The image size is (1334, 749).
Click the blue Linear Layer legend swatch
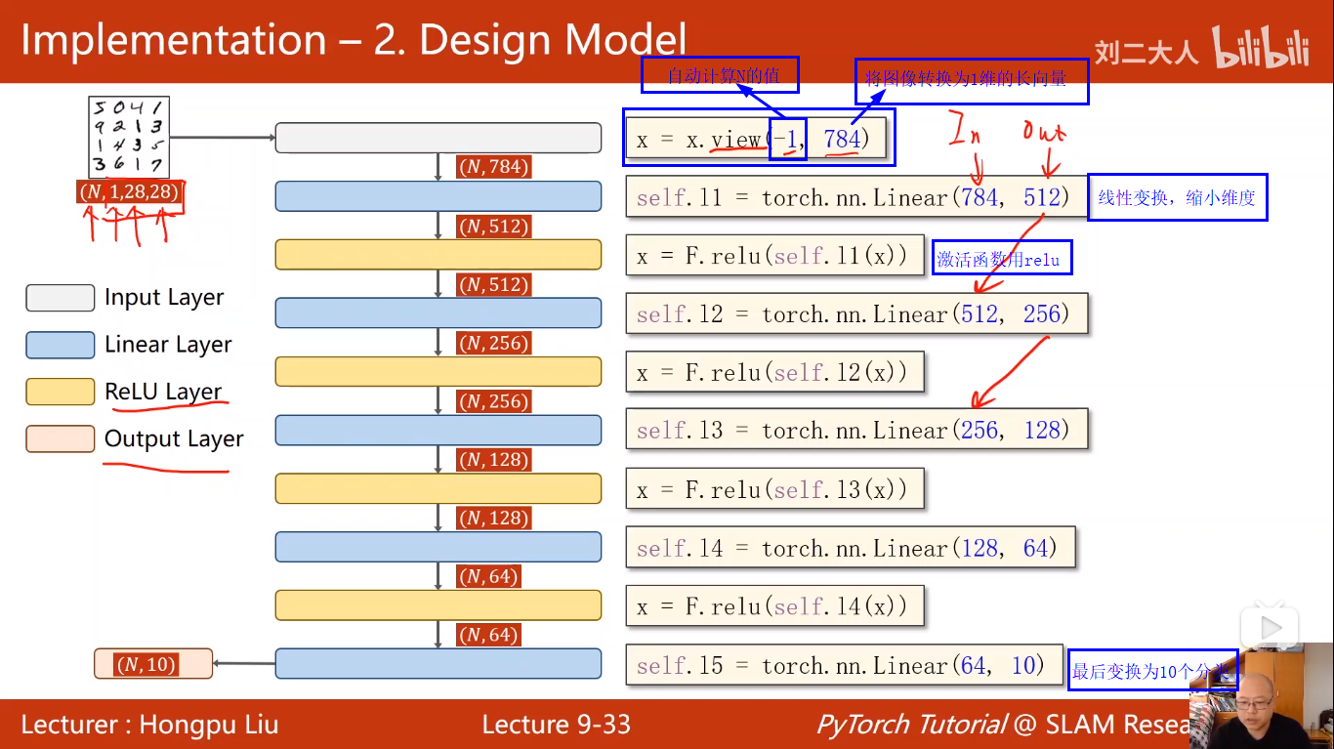(x=61, y=345)
